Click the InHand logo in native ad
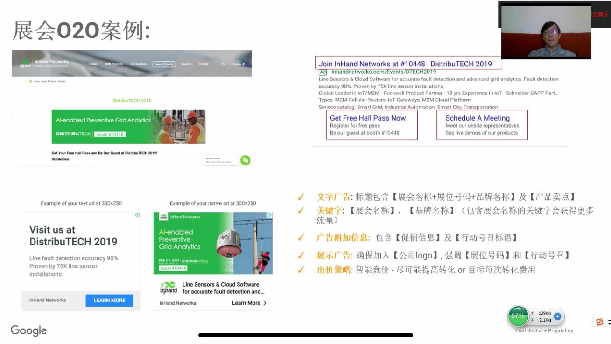611x344 pixels. point(168,287)
